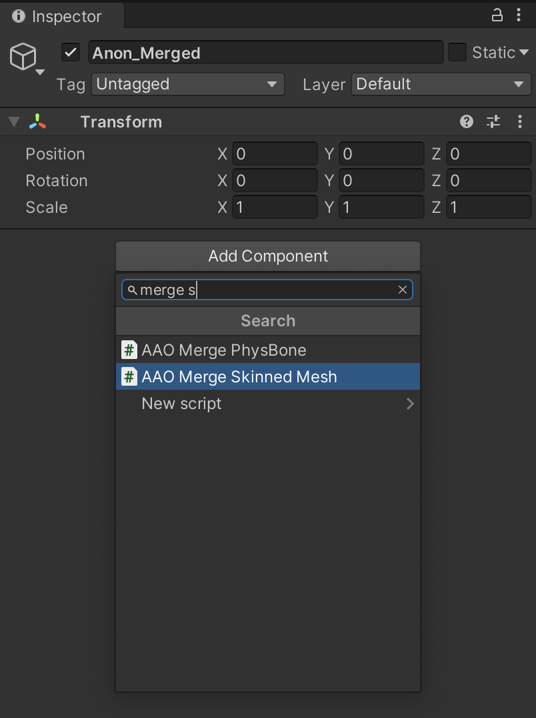Click the Transform component gizmo icon

click(x=37, y=121)
